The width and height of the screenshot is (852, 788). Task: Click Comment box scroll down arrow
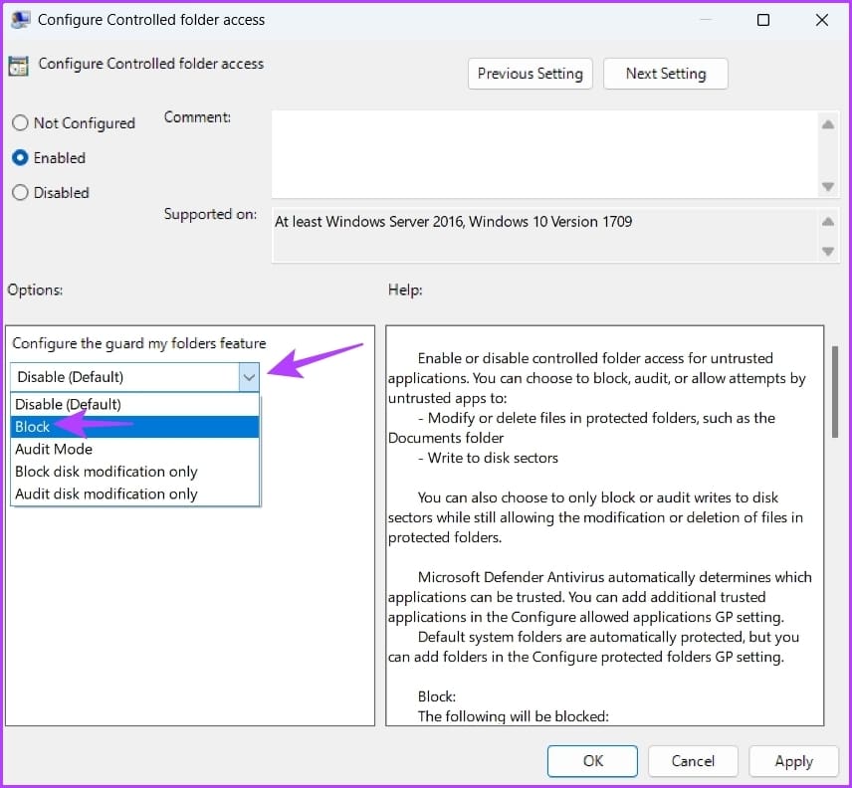pyautogui.click(x=827, y=187)
